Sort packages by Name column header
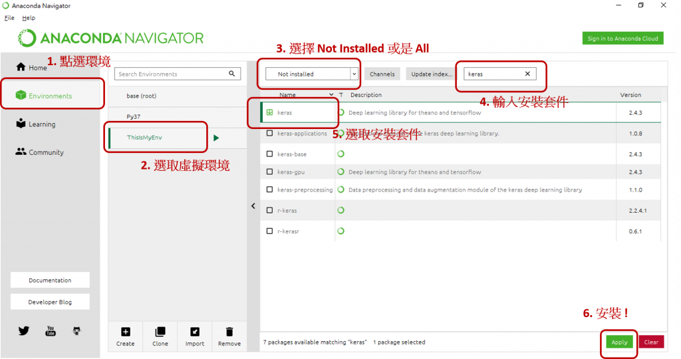This screenshot has height=359, width=681. pos(287,94)
